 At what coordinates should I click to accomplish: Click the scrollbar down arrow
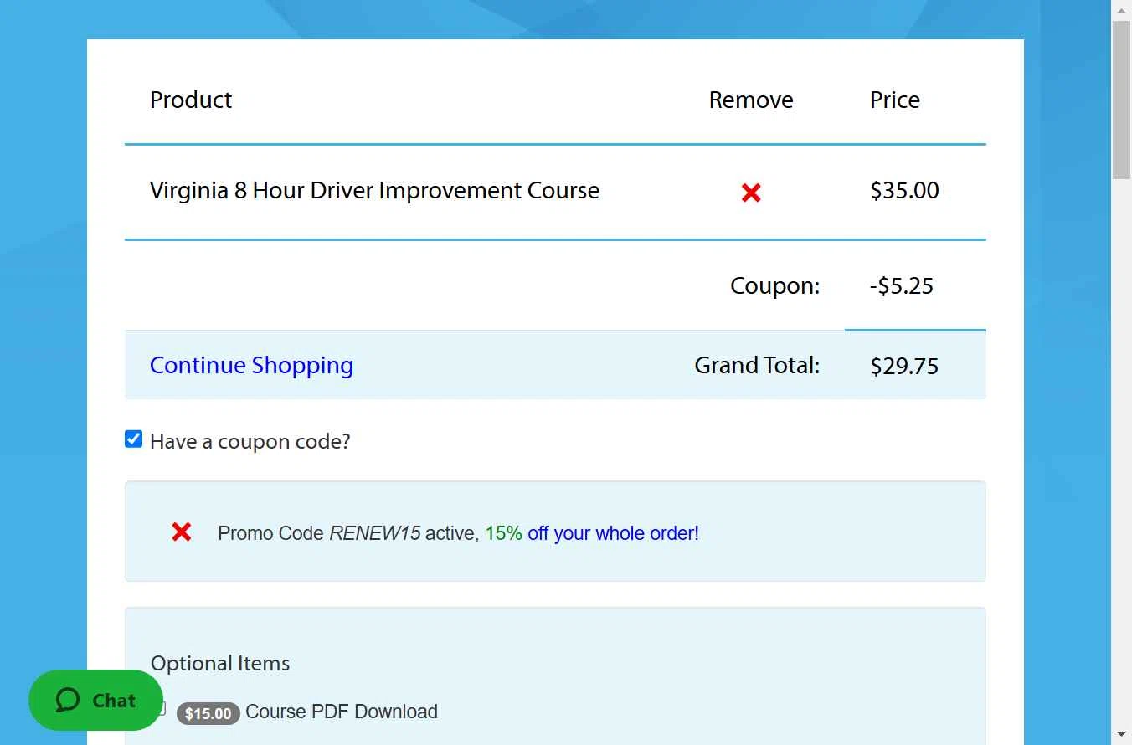1121,735
